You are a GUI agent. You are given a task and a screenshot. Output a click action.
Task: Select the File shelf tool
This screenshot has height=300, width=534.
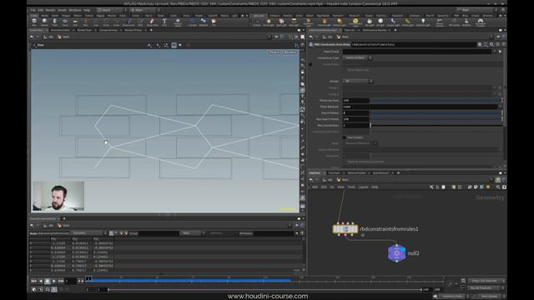coord(214,22)
